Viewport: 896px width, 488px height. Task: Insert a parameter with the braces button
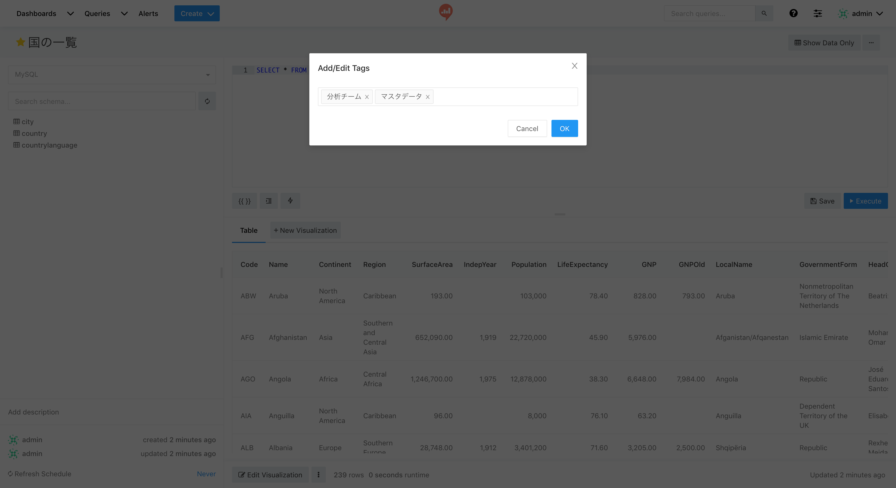coord(244,201)
